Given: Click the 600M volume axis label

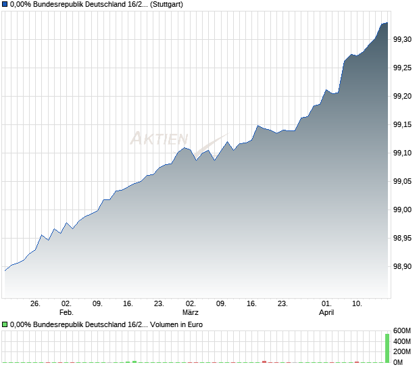Looking at the screenshot, I should coord(401,330).
